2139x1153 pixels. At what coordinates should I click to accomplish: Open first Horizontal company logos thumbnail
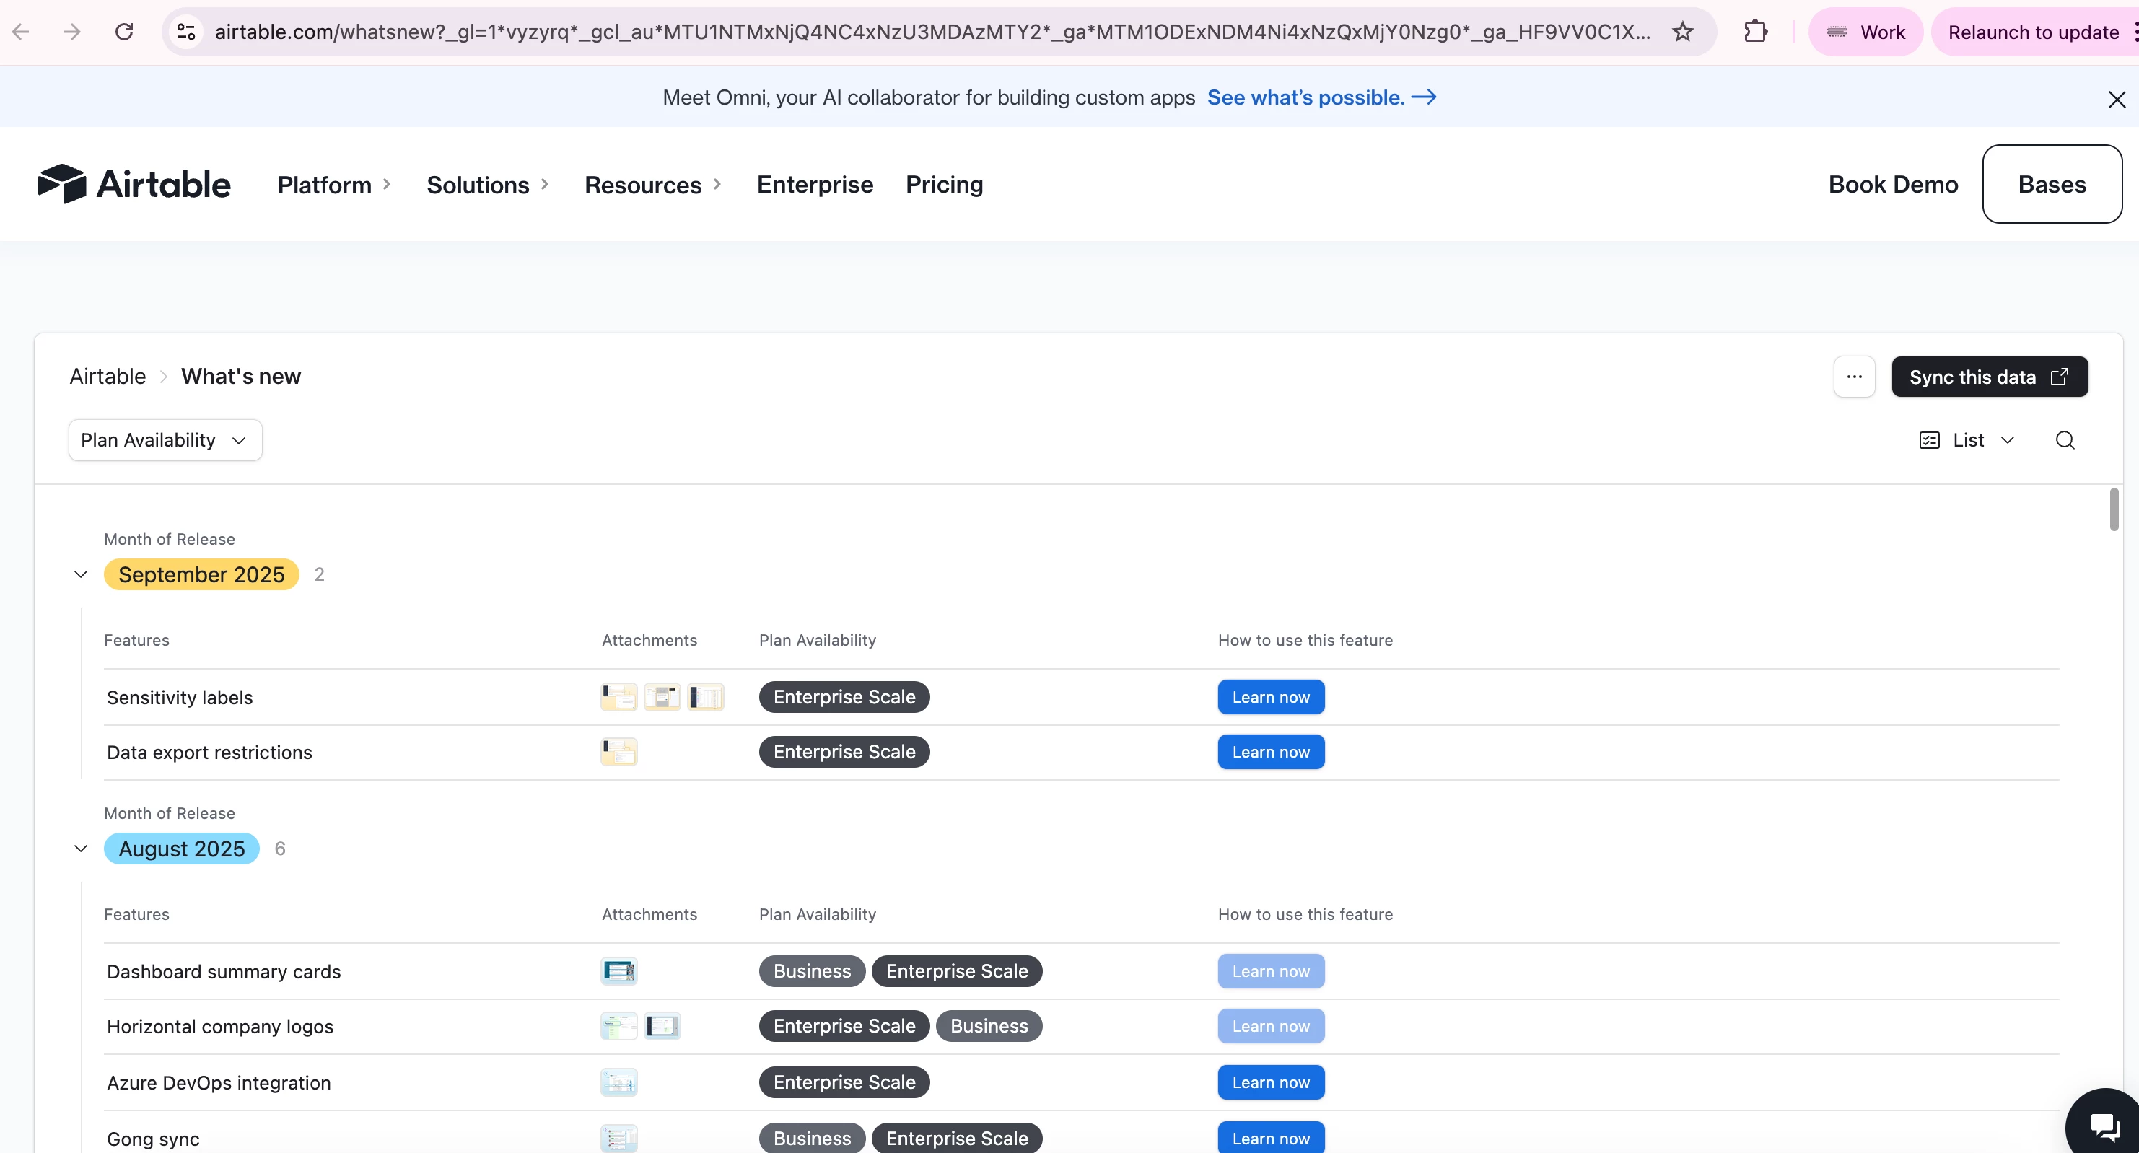click(618, 1025)
